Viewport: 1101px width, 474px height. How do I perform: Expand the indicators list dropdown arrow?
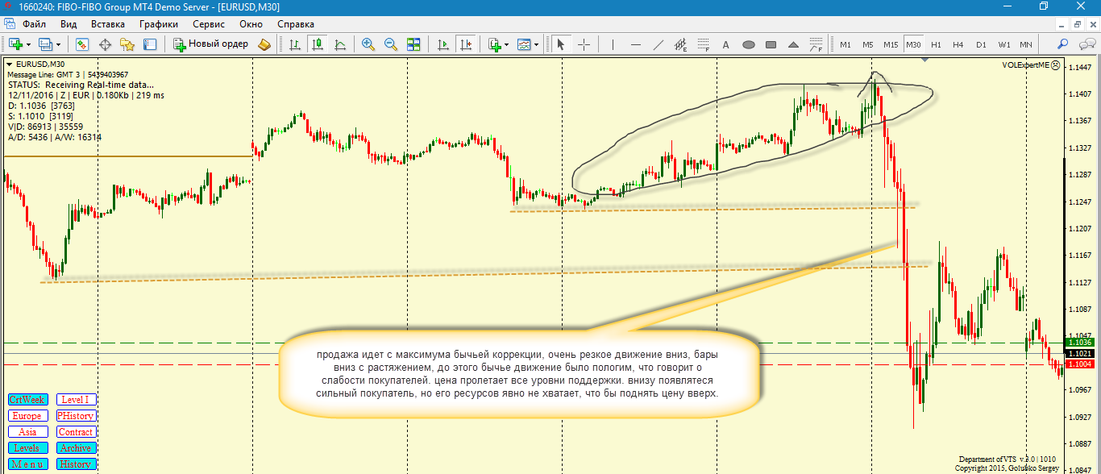tap(507, 44)
